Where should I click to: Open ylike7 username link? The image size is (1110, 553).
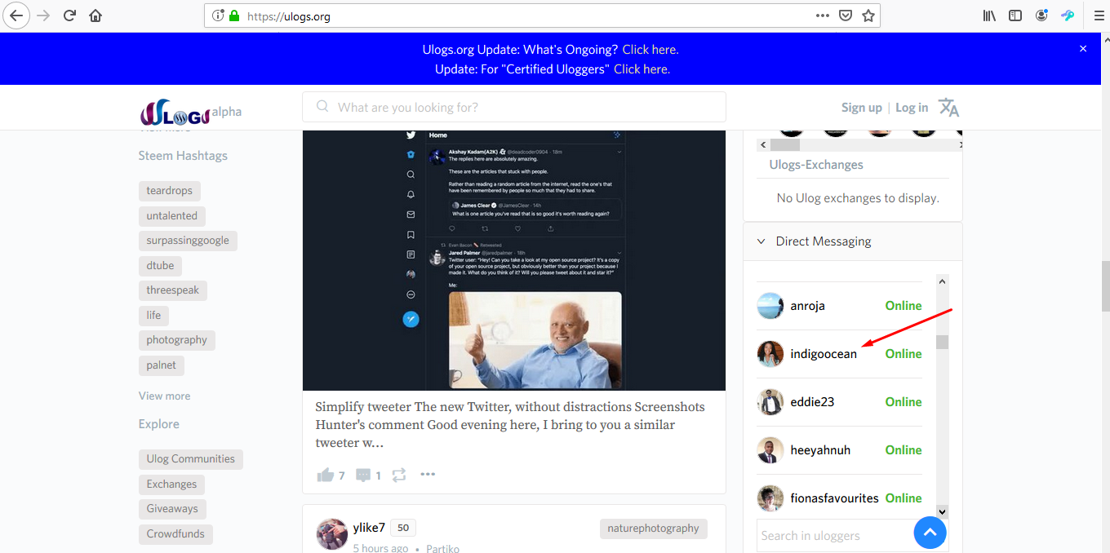tap(369, 528)
